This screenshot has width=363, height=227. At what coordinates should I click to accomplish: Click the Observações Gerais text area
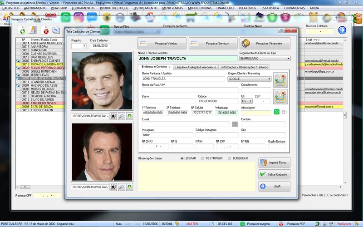pyautogui.click(x=196, y=176)
